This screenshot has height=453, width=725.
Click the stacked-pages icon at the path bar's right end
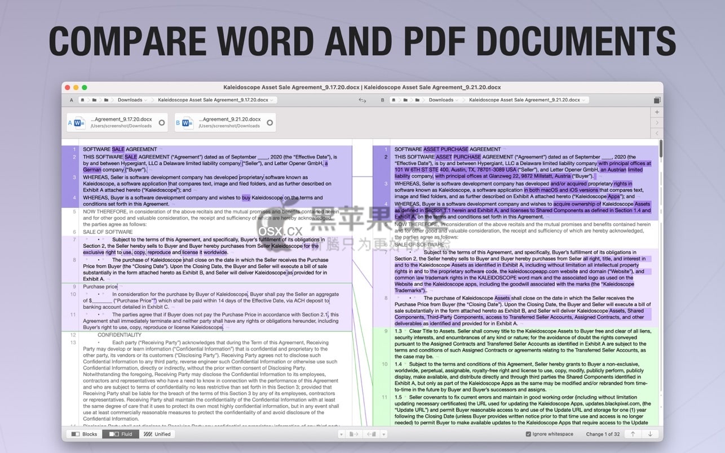pos(657,100)
